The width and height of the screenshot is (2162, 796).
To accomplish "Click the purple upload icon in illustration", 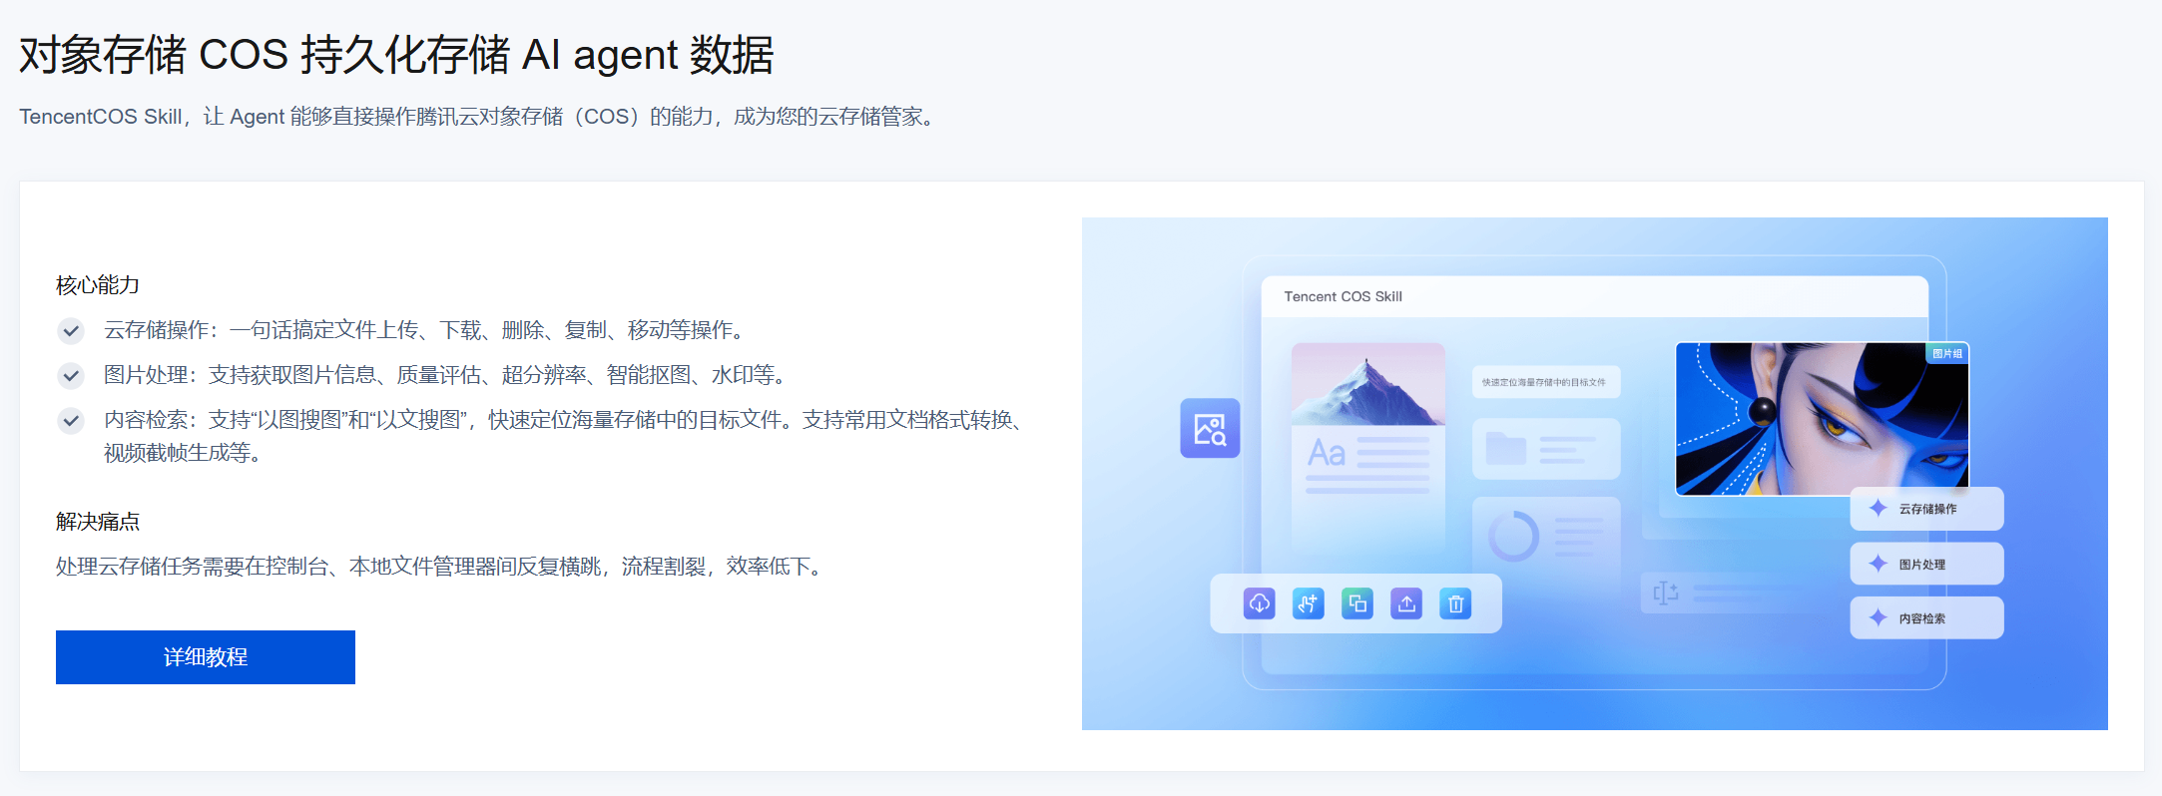I will click(x=1406, y=603).
